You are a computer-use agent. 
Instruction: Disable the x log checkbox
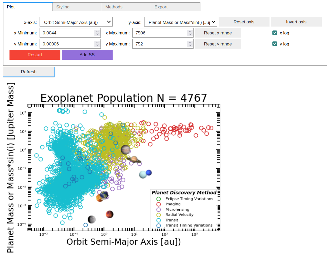(x=275, y=33)
